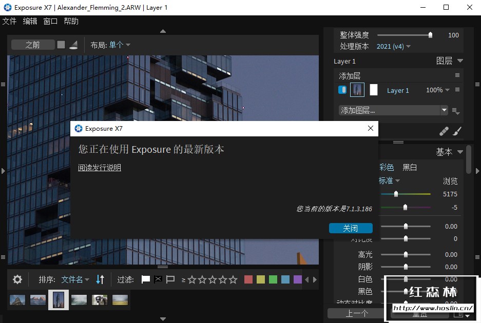Click the 上一个 previous button
This screenshot has height=323, width=481.
pyautogui.click(x=356, y=313)
